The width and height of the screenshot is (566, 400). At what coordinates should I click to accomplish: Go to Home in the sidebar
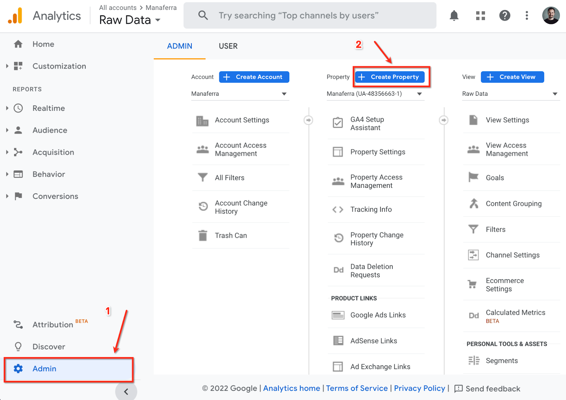[43, 44]
